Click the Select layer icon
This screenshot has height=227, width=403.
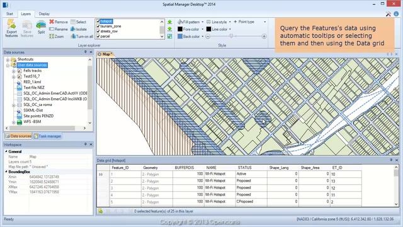(73, 22)
